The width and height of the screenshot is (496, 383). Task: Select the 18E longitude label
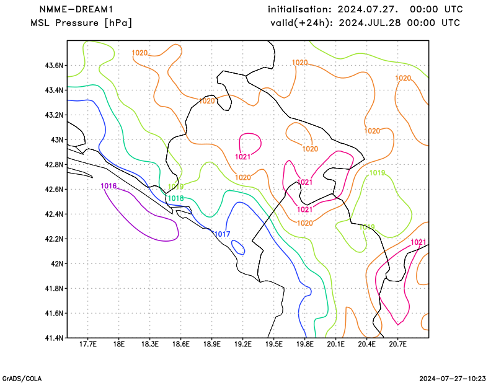point(118,345)
